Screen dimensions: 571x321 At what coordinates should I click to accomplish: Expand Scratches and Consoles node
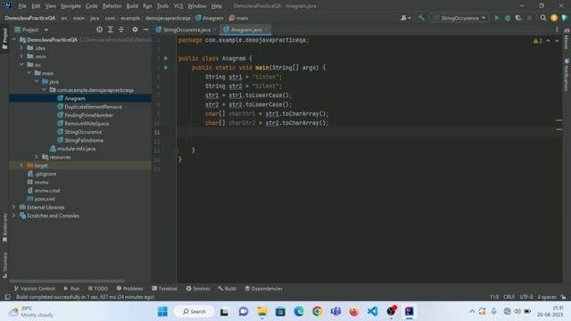pyautogui.click(x=14, y=216)
